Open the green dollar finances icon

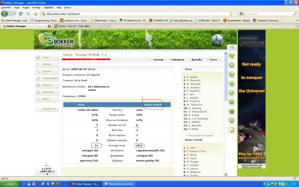[x=232, y=102]
